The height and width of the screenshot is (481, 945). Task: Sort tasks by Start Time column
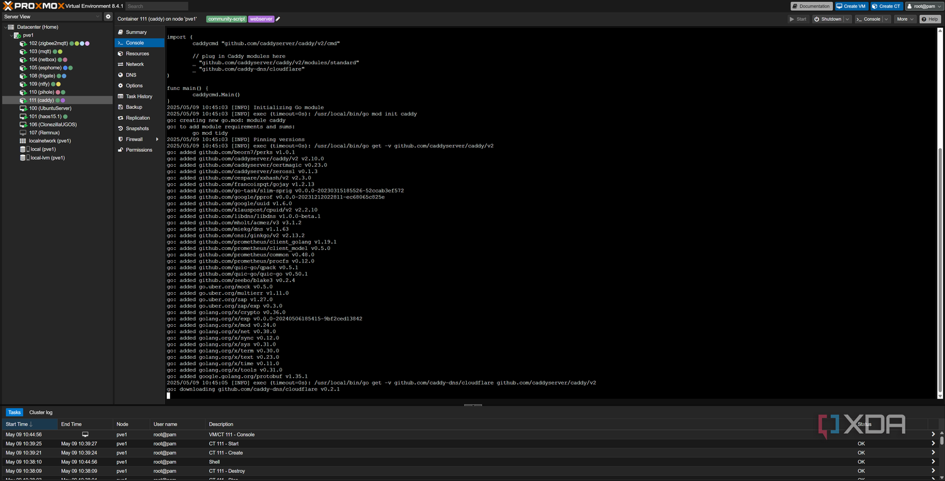click(x=29, y=424)
